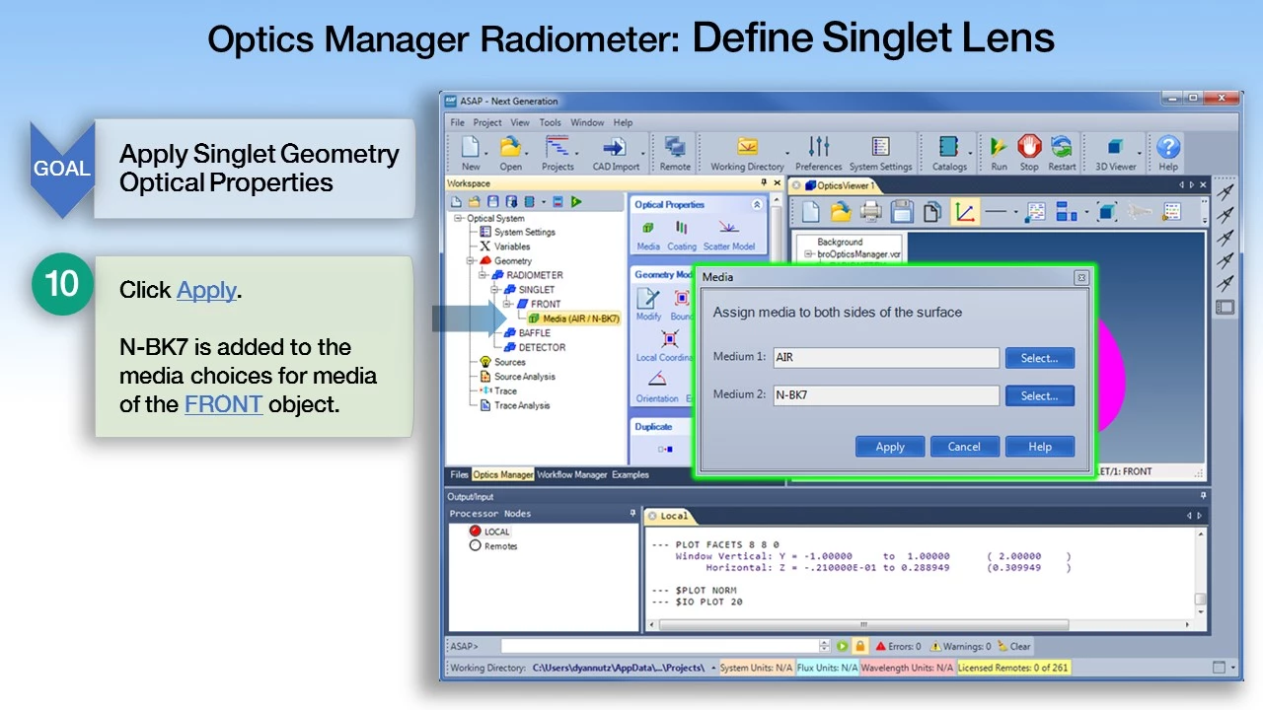Collapse the SINGLET tree node
This screenshot has height=710, width=1263.
[x=496, y=290]
